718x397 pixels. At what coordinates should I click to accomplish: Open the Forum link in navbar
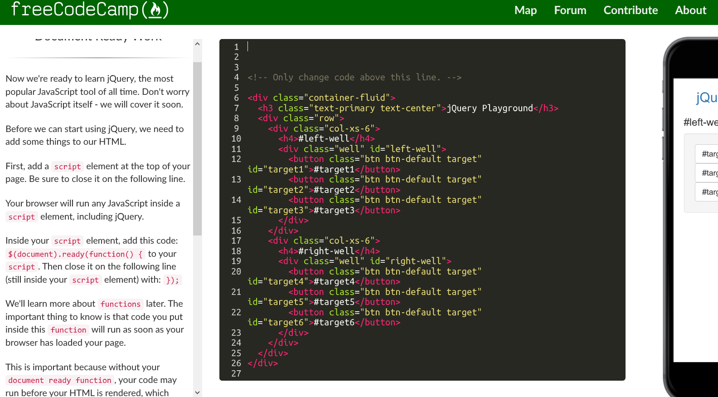click(x=570, y=10)
